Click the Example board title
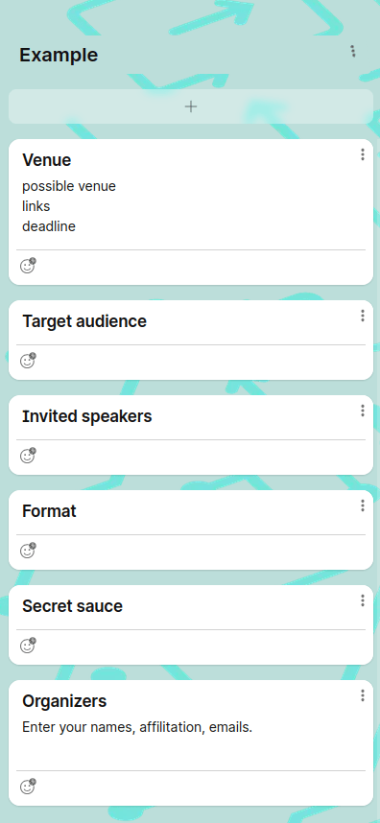This screenshot has height=823, width=380. 59,55
